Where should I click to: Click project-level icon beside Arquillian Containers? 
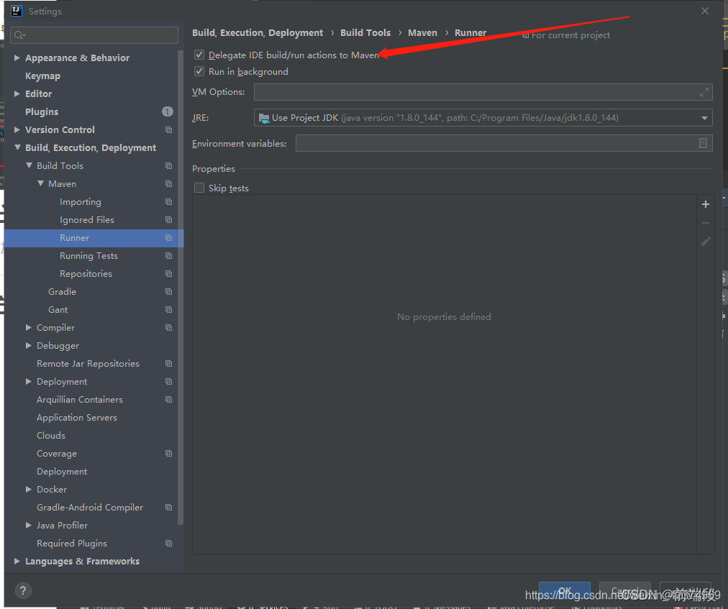coord(168,400)
